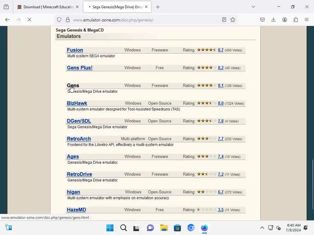Click the Fusion star rating graphic

click(x=206, y=50)
